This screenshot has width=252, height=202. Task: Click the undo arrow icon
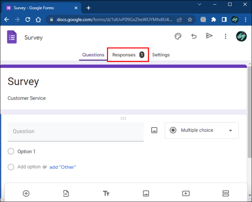[x=194, y=36]
